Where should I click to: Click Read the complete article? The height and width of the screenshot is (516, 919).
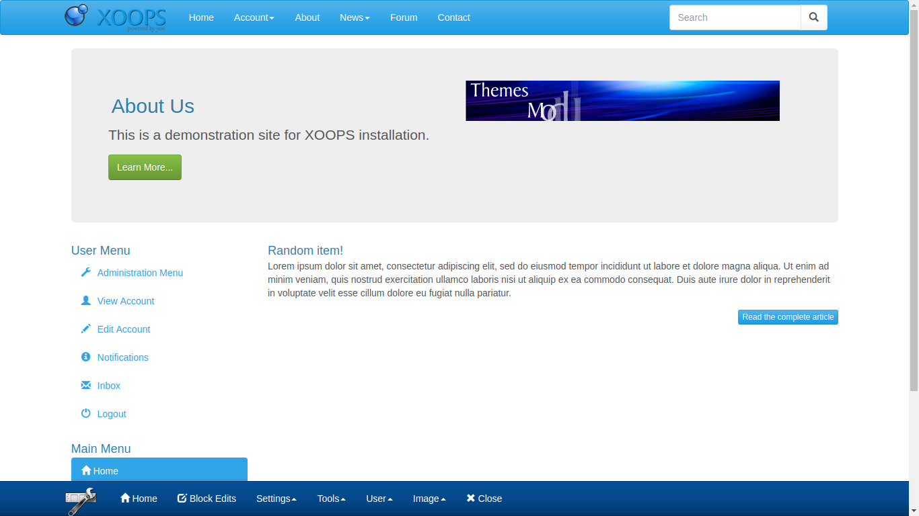click(788, 316)
